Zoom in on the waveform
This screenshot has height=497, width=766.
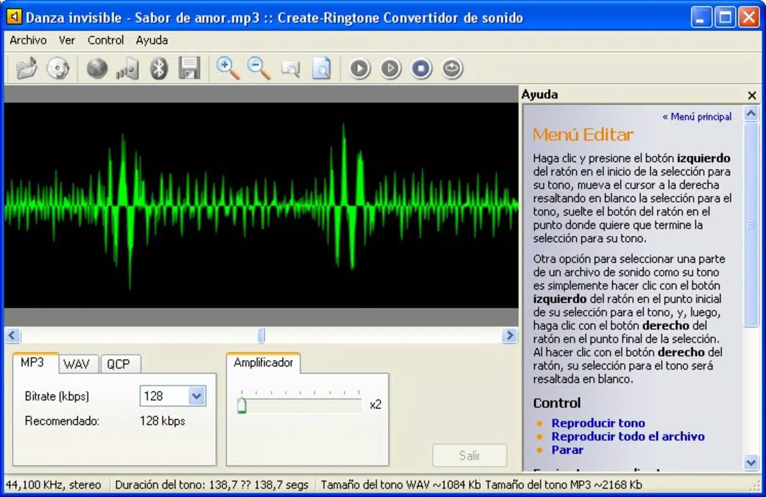click(x=228, y=68)
